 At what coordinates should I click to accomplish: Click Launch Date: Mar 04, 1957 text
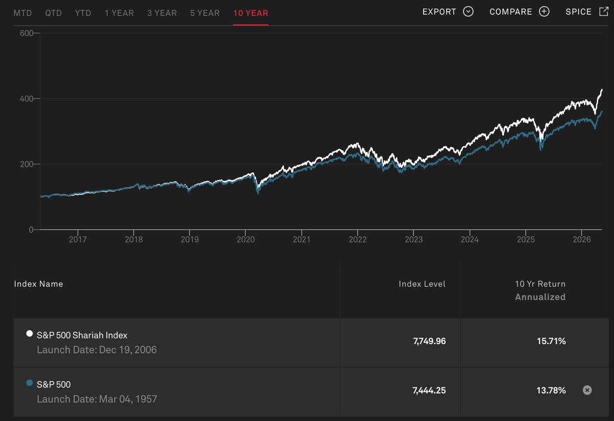[x=97, y=399]
